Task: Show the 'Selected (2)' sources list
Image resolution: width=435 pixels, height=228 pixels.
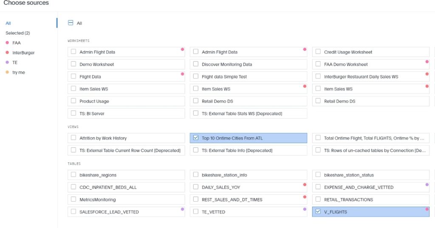Action: tap(17, 33)
